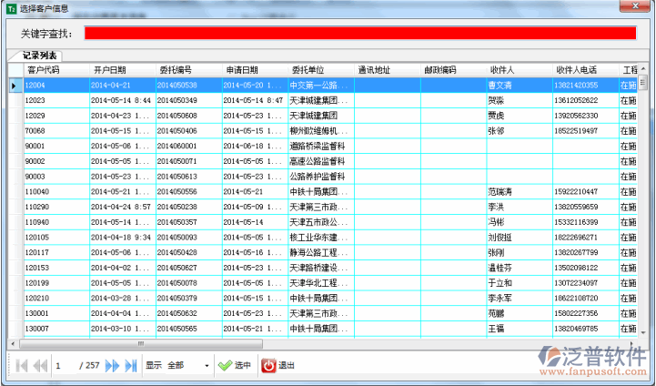Click the app icon in title bar
Screen dimensions: 656x386
(x=10, y=7)
